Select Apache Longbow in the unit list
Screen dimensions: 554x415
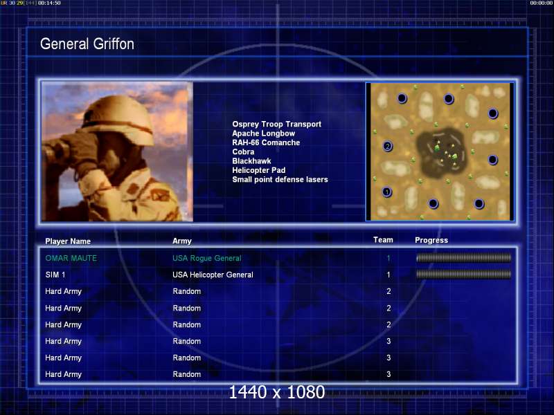click(263, 133)
